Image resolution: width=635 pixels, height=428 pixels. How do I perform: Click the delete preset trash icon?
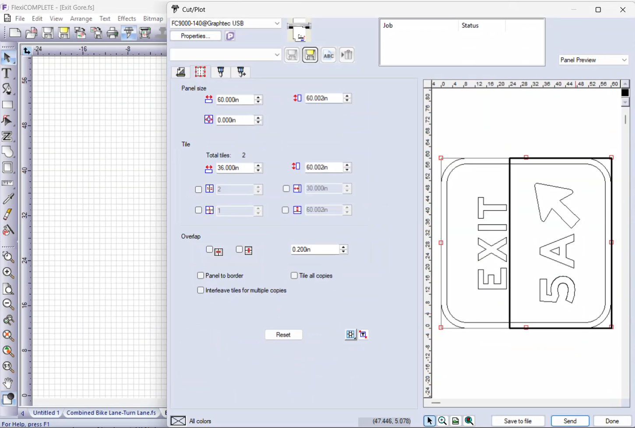pyautogui.click(x=346, y=55)
